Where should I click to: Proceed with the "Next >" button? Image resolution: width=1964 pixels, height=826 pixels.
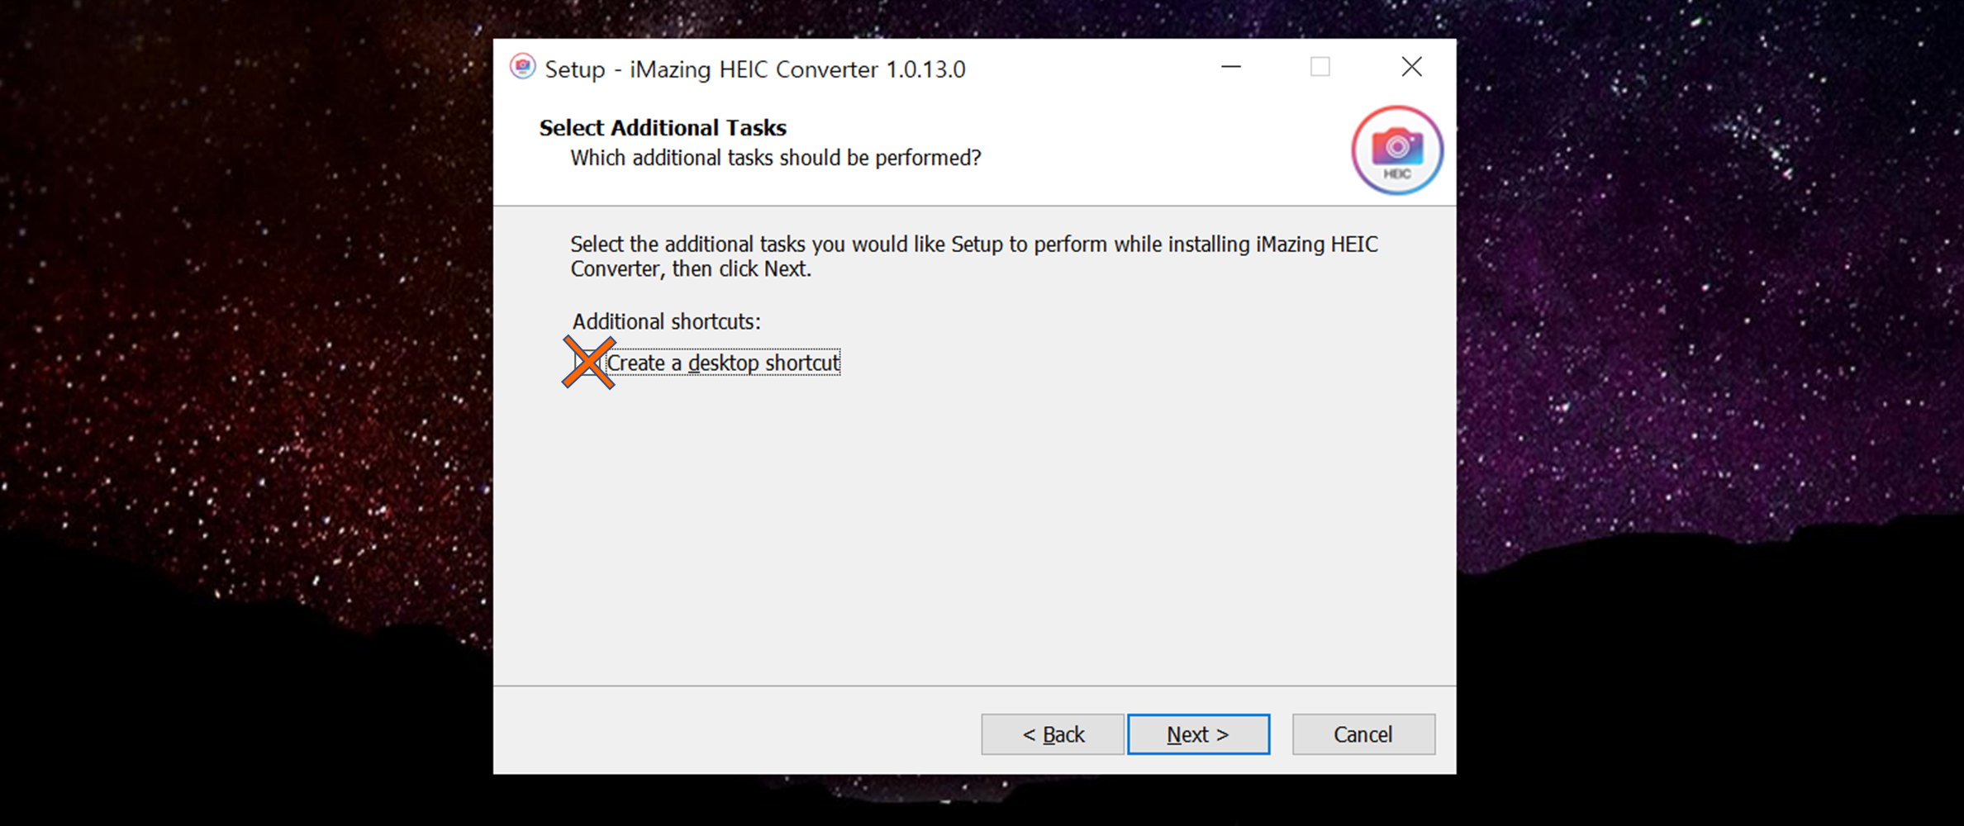(x=1199, y=734)
